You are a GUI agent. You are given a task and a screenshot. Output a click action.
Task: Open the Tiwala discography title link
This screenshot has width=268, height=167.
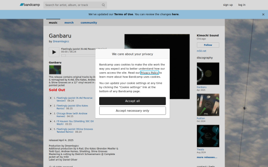[x=200, y=150]
